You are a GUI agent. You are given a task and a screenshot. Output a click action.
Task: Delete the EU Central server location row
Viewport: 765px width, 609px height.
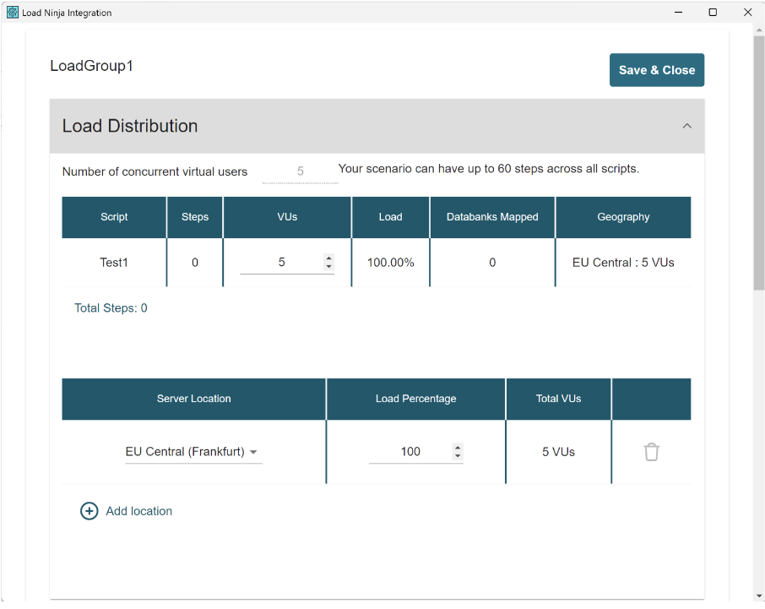point(651,452)
